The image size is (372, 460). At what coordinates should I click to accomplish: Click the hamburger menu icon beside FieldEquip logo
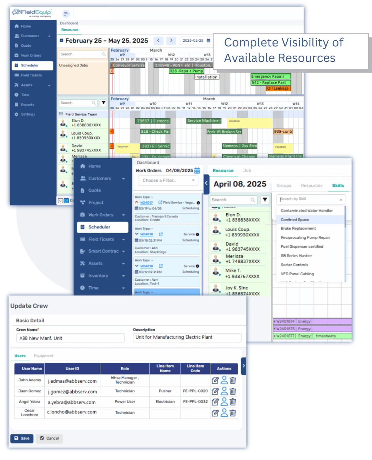pos(66,14)
